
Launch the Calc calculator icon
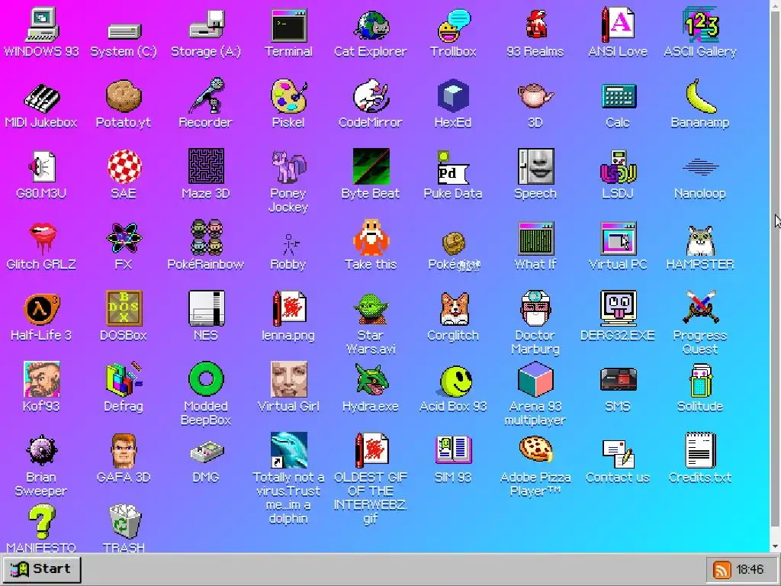[x=618, y=95]
